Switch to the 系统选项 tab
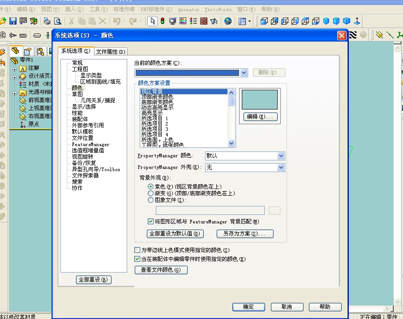Image resolution: width=403 pixels, height=319 pixels. point(76,51)
